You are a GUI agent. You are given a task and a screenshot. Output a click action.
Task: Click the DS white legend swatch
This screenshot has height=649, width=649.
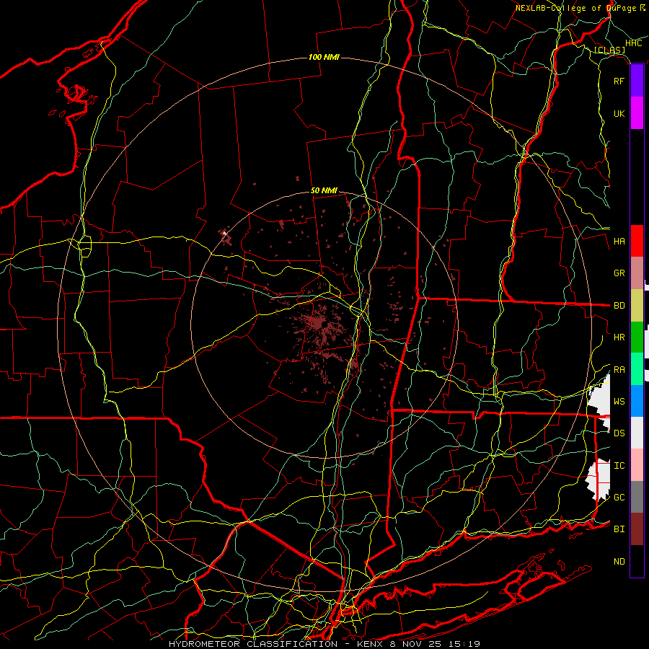(x=637, y=433)
